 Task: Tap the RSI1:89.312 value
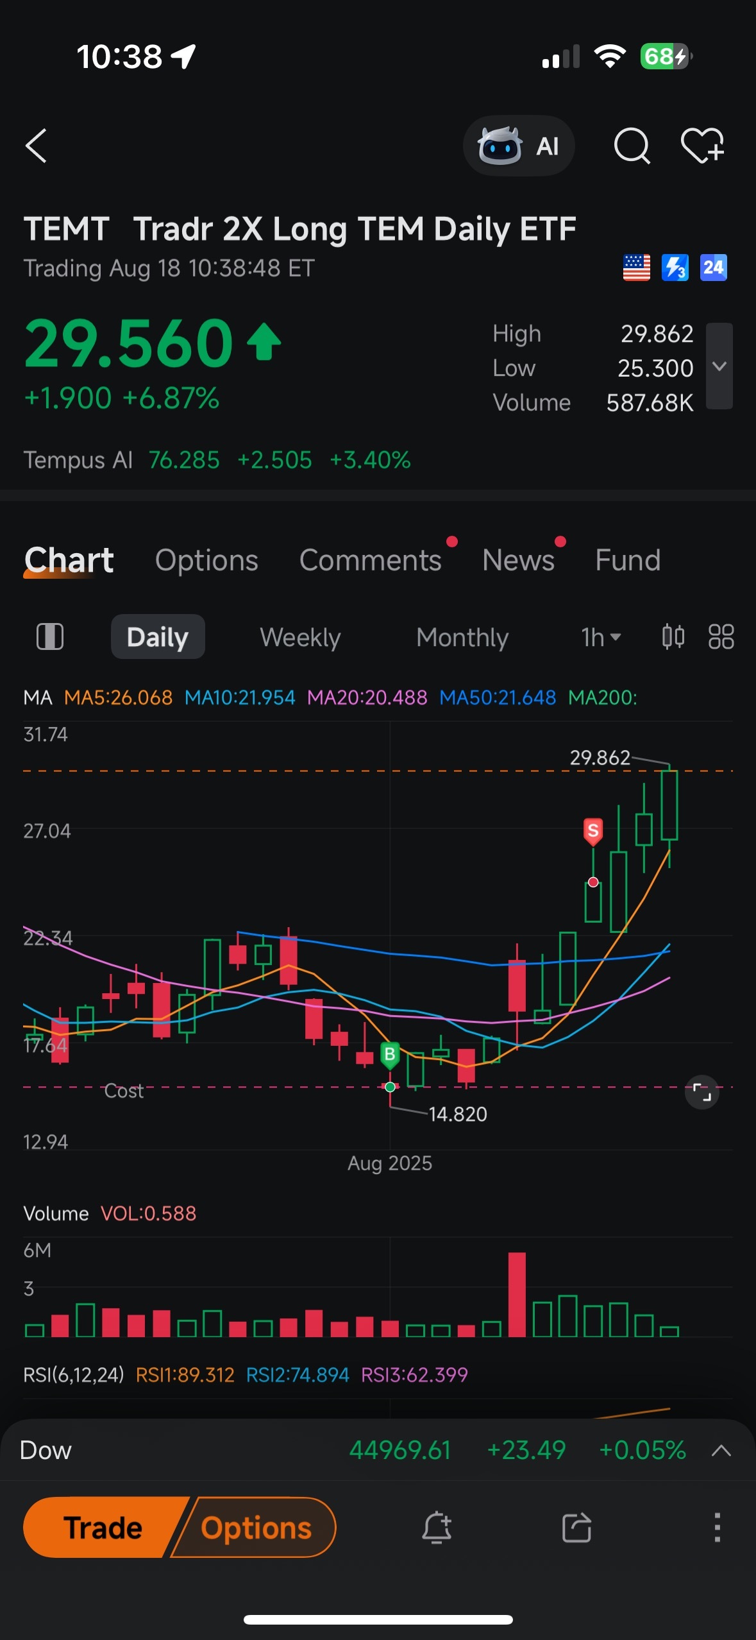(x=185, y=1375)
